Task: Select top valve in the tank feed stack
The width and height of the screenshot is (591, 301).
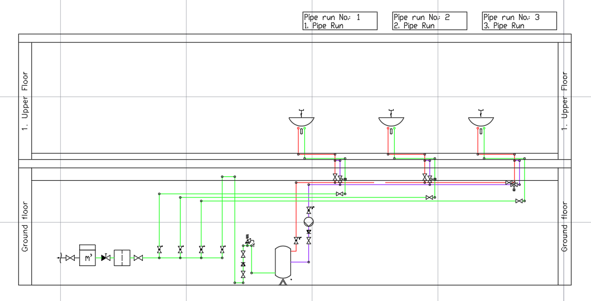Action: pos(243,255)
